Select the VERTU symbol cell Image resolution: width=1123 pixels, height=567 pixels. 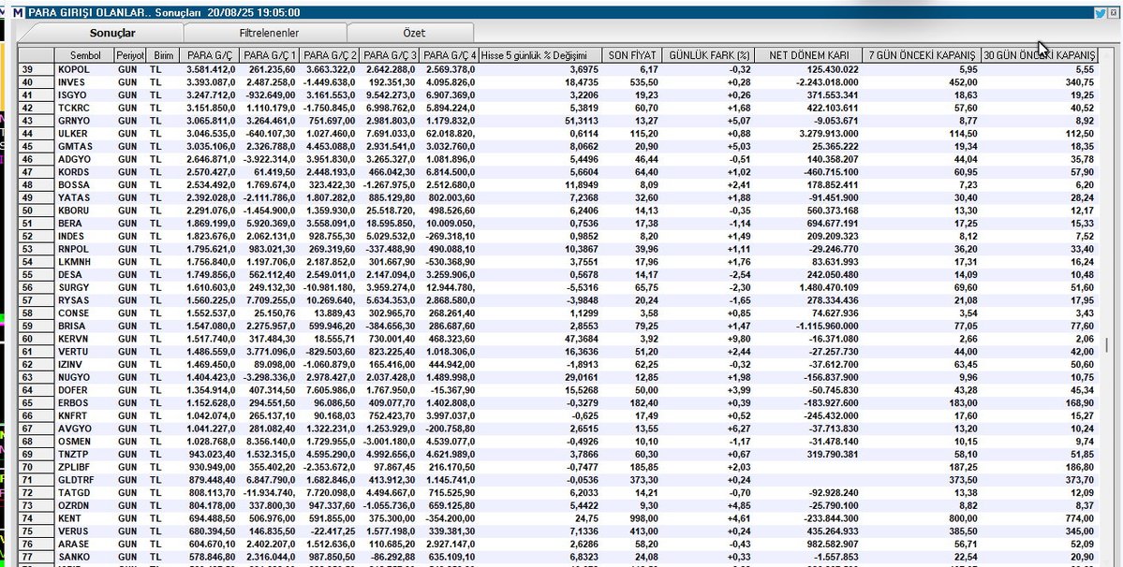pyautogui.click(x=84, y=352)
